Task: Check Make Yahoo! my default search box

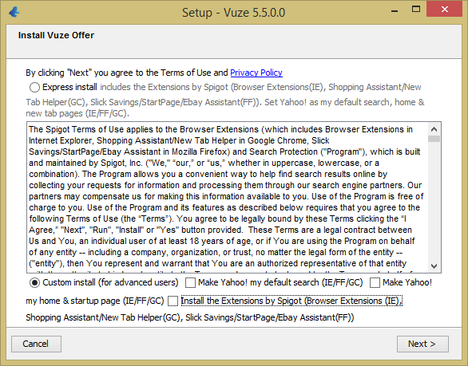Action: point(190,282)
